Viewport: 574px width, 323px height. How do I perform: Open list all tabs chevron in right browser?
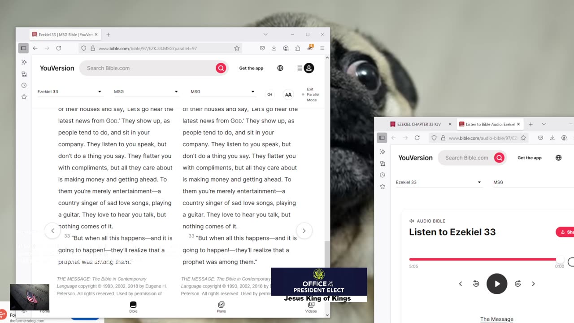tap(544, 124)
